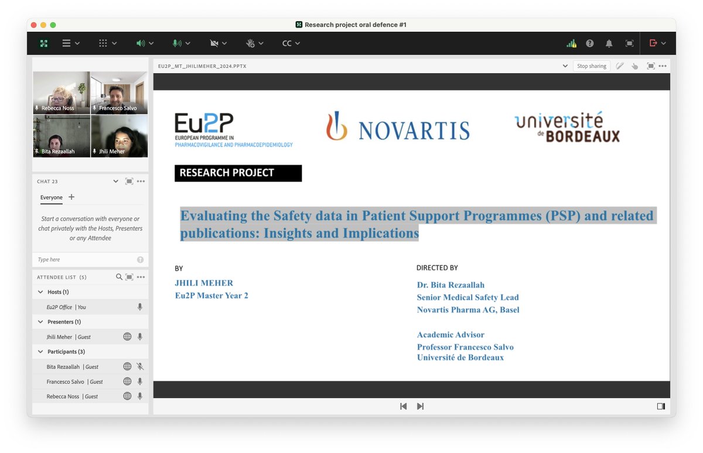Click Jhili Meher's globe icon
This screenshot has height=453, width=703.
pos(127,337)
